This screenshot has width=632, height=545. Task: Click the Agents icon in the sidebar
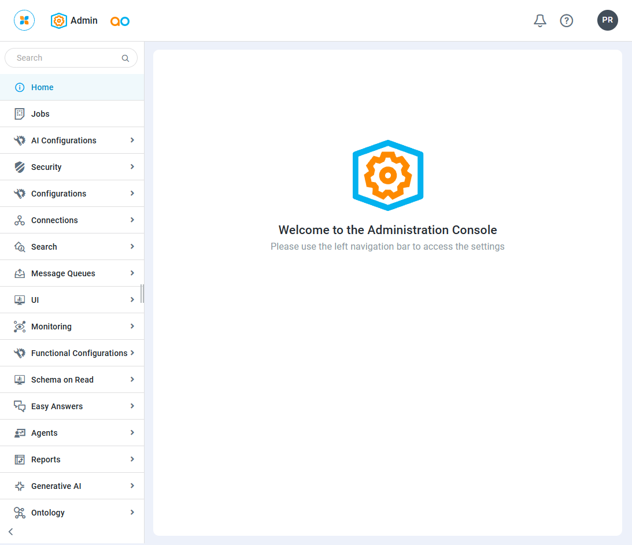pyautogui.click(x=19, y=433)
